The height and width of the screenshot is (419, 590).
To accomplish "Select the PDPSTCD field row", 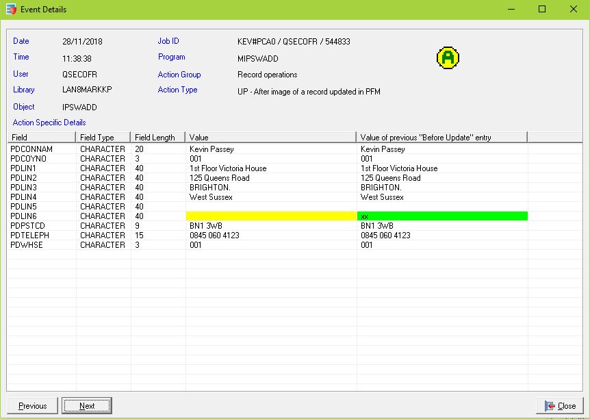I will point(29,226).
